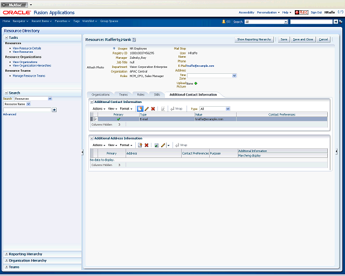Click the icon right of the global search go button
Viewport: 345px width, 276px height.
click(x=341, y=22)
